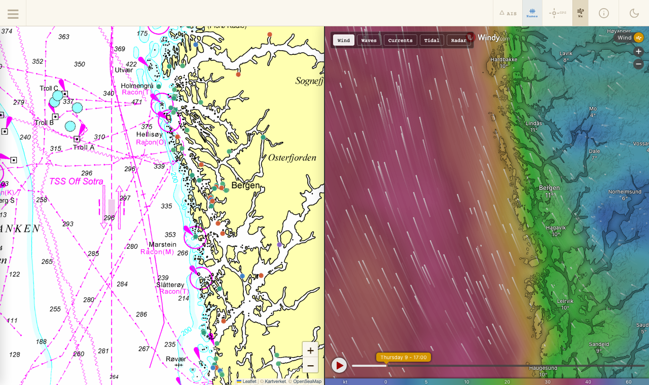Toggle the Names chart labels
The width and height of the screenshot is (649, 385).
point(532,13)
